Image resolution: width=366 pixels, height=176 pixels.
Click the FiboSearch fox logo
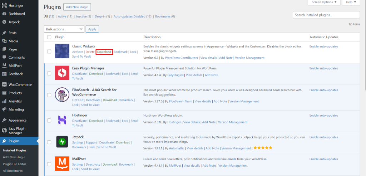[62, 95]
